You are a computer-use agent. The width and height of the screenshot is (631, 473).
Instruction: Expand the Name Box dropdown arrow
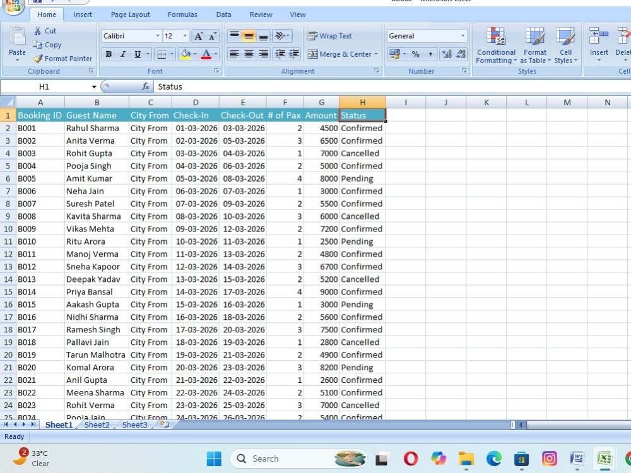(x=94, y=86)
